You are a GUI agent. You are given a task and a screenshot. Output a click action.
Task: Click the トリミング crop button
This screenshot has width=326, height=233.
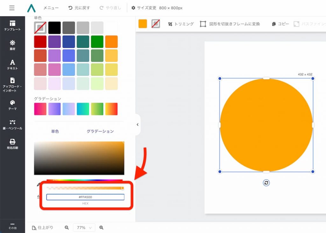181,24
